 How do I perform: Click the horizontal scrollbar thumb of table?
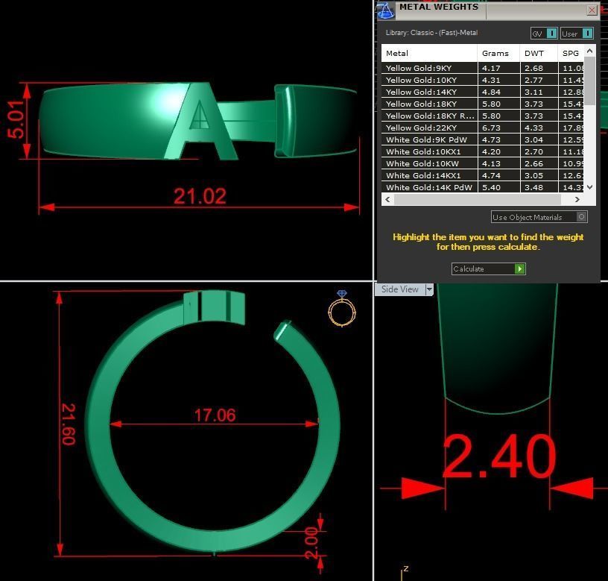pos(478,199)
